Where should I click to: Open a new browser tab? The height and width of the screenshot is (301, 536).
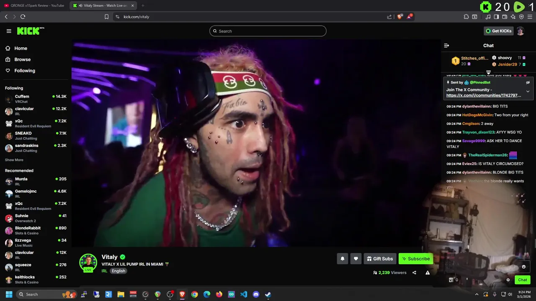143,5
